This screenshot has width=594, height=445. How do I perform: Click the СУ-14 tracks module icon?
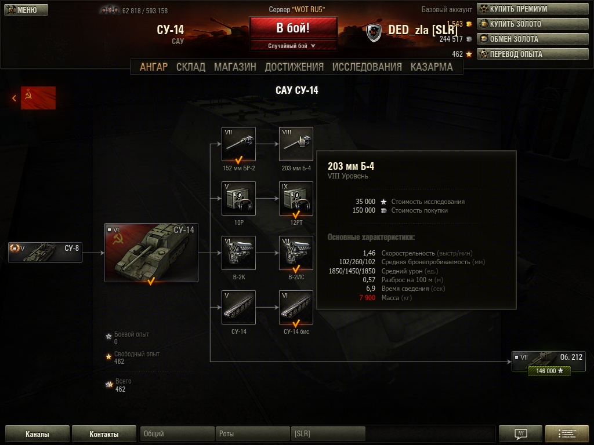coord(238,307)
